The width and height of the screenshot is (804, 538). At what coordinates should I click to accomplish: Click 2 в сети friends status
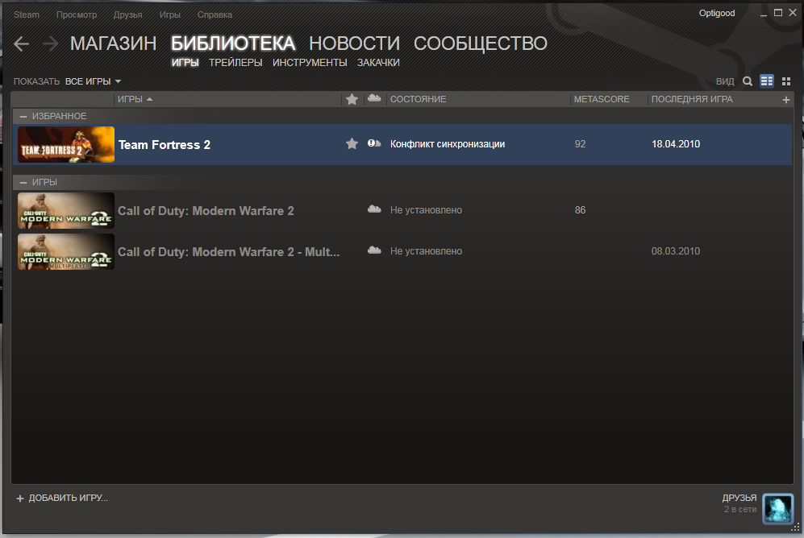[740, 509]
